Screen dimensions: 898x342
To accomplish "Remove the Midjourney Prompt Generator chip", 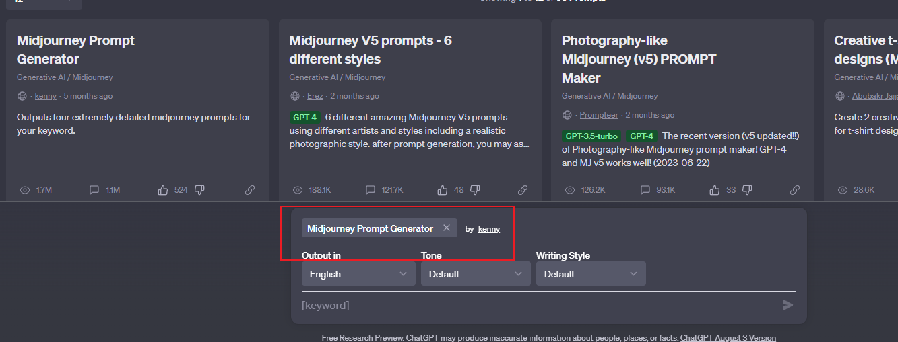I will (x=446, y=228).
